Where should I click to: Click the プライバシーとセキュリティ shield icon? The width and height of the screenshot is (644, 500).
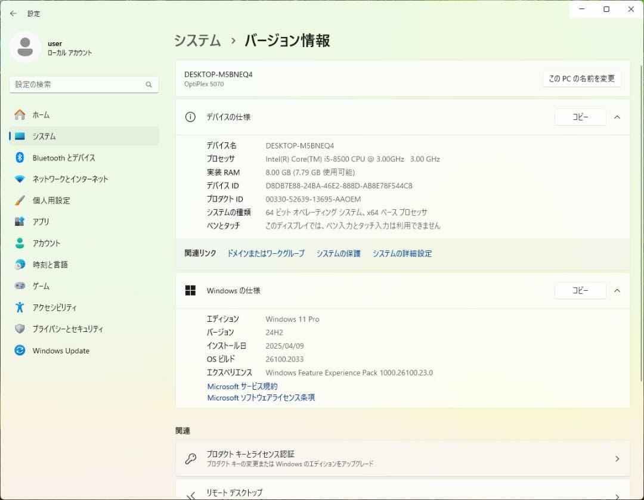pos(20,329)
